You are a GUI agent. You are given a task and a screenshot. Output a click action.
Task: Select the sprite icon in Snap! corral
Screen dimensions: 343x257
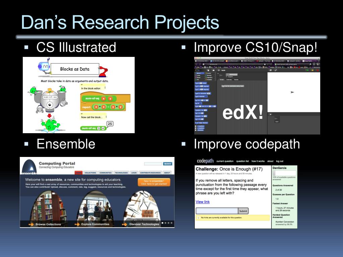click(277, 120)
